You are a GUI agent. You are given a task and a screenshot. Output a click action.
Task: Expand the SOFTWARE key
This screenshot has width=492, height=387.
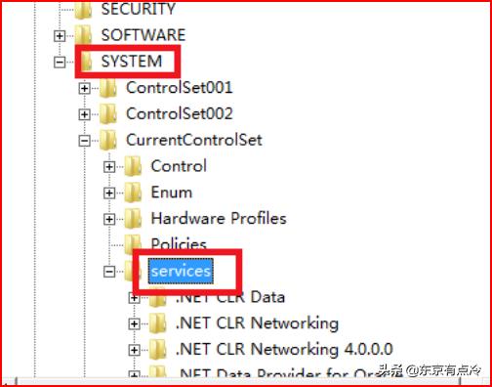tap(60, 35)
